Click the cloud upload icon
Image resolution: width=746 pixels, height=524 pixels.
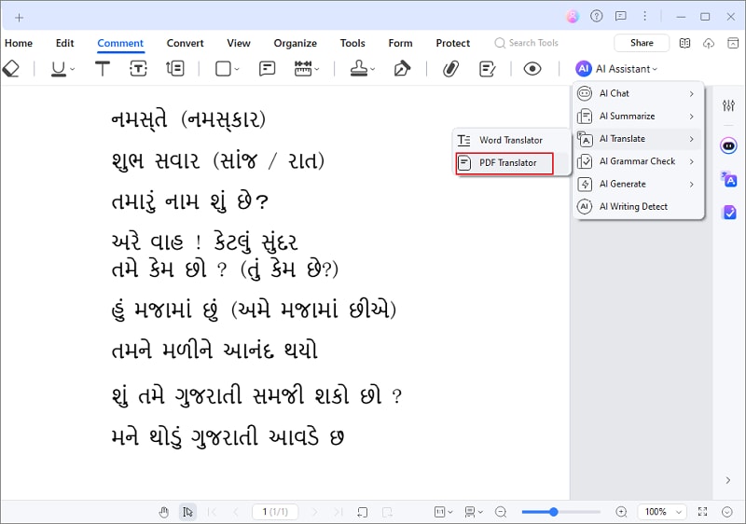709,43
